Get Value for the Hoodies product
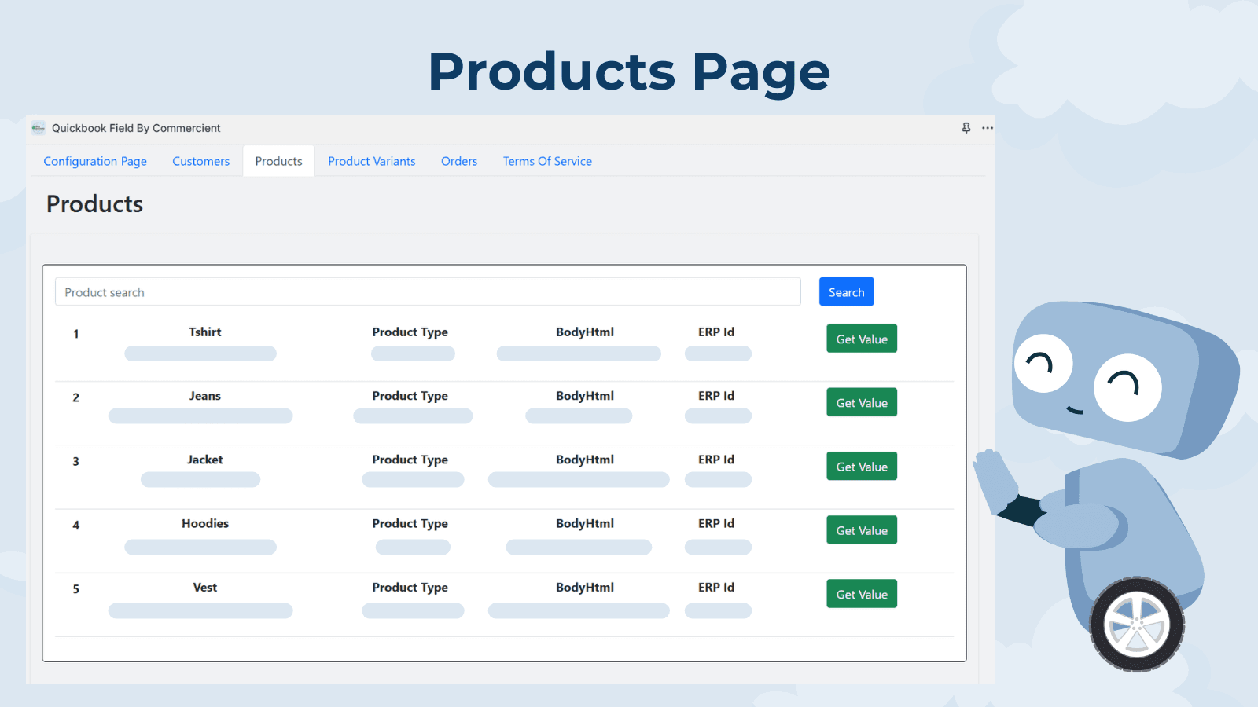 [x=862, y=530]
